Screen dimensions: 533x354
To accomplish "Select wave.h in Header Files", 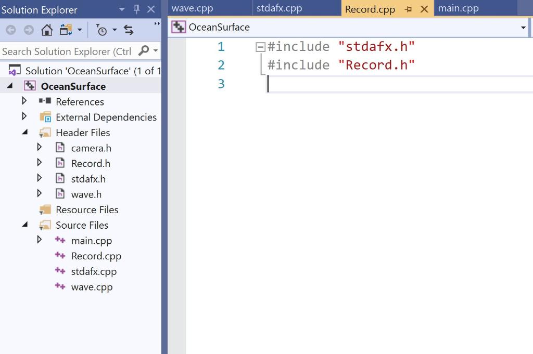I will click(x=86, y=194).
